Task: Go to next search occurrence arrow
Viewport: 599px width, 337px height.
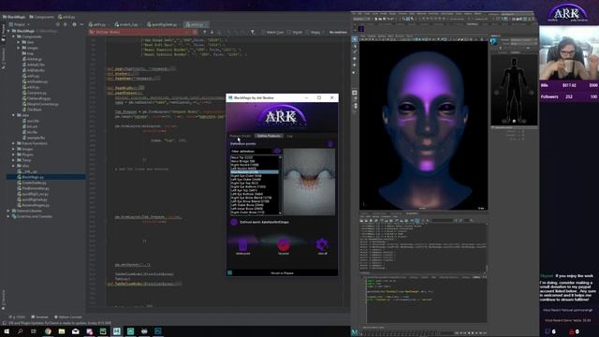Action: coord(212,32)
